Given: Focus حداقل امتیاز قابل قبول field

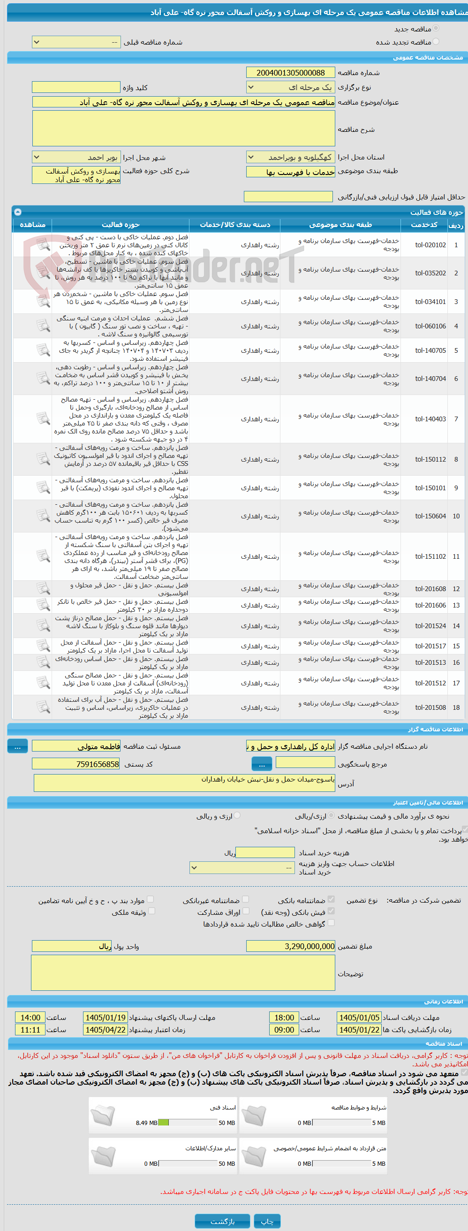Looking at the screenshot, I should [x=288, y=197].
